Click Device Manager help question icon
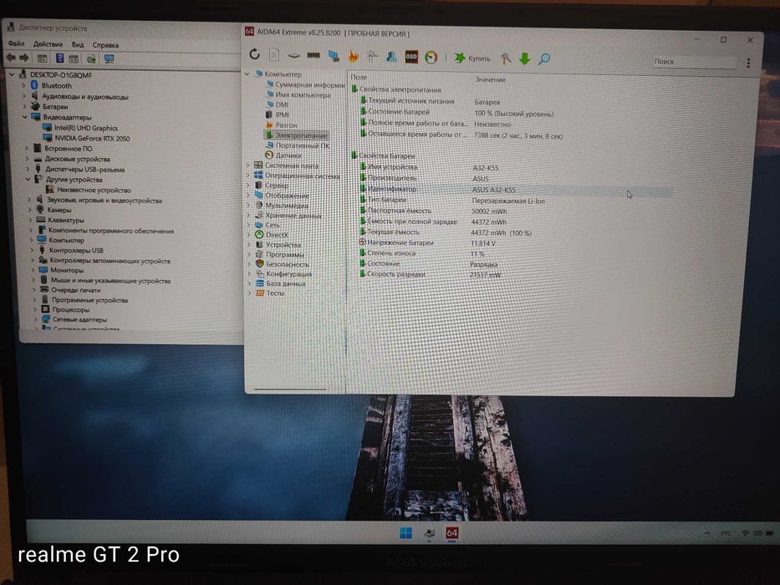The image size is (780, 585). [x=59, y=58]
